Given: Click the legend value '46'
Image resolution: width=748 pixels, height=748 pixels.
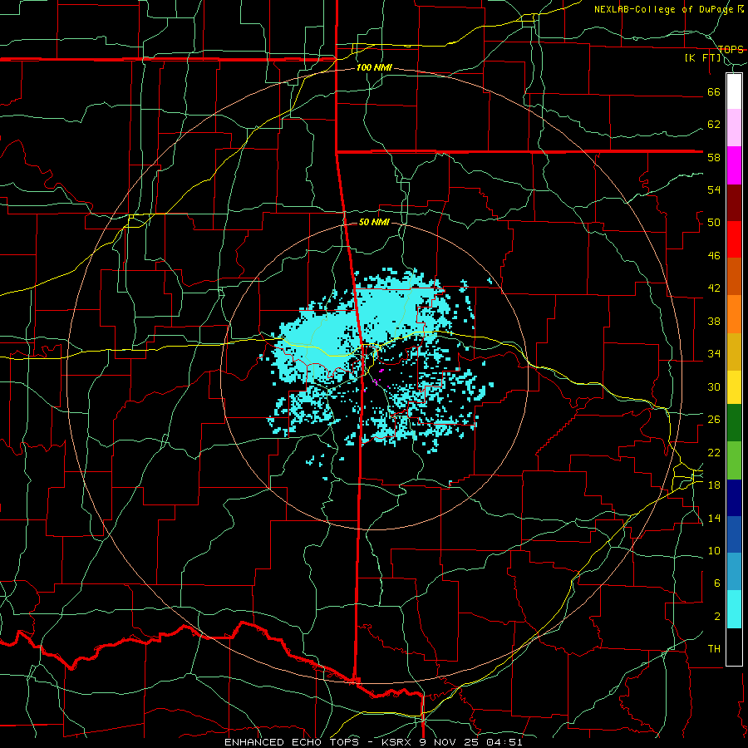Looking at the screenshot, I should click(714, 256).
